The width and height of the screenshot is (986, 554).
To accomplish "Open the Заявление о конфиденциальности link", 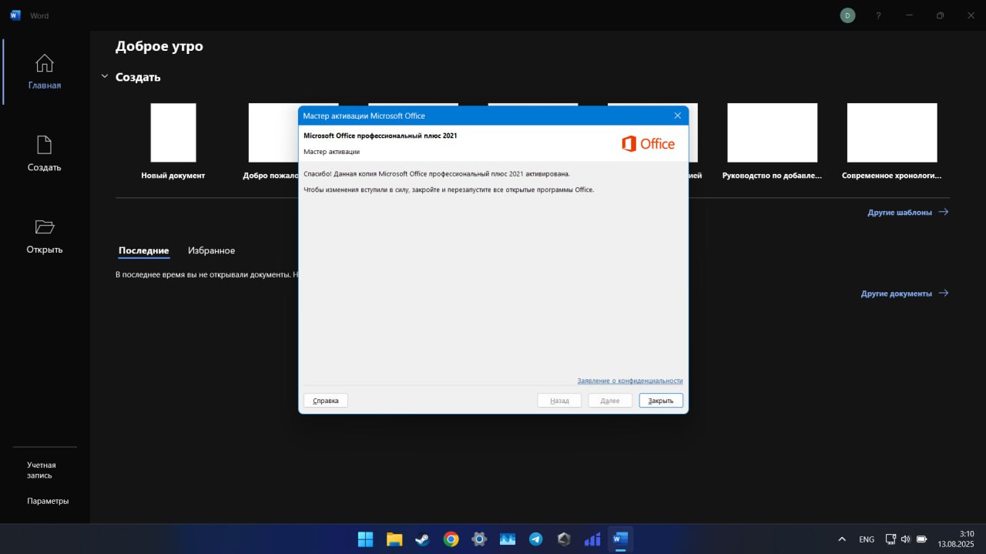I will [x=630, y=381].
